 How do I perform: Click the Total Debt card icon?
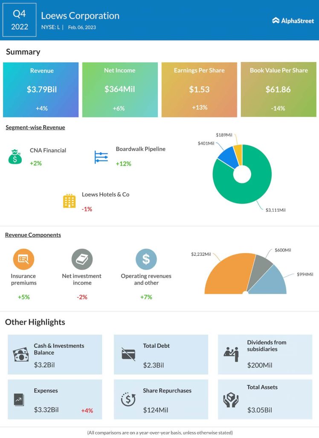point(128,354)
